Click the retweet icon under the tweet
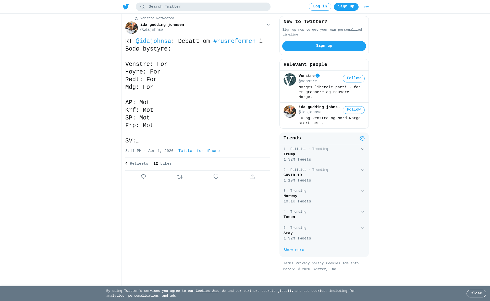The width and height of the screenshot is (490, 301). 180,177
